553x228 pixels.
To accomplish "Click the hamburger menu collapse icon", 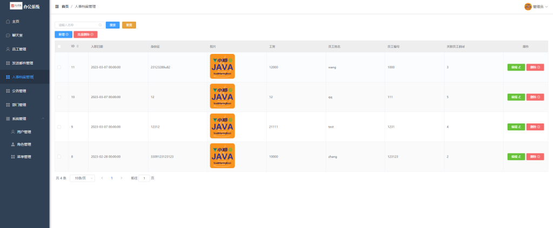I will tap(57, 6).
